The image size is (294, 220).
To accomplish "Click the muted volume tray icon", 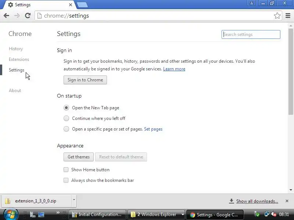I will (274, 214).
